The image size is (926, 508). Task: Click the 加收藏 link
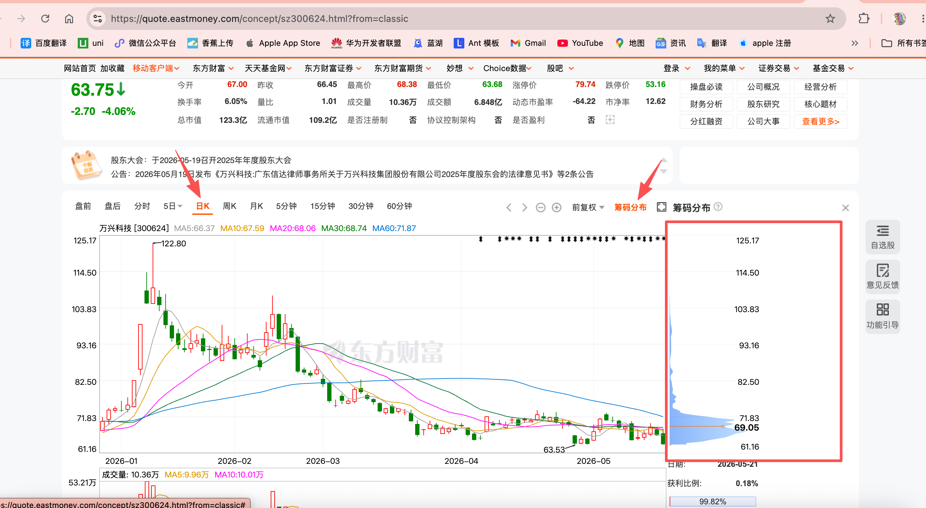[x=112, y=68]
